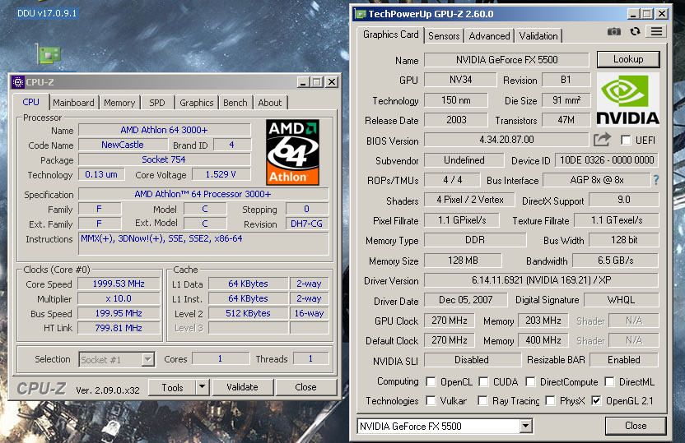
Task: Click the Package value Socket 754
Action: click(165, 159)
